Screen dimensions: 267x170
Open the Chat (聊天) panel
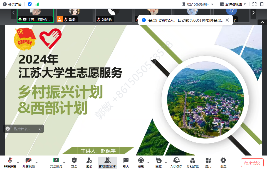tap(126, 162)
